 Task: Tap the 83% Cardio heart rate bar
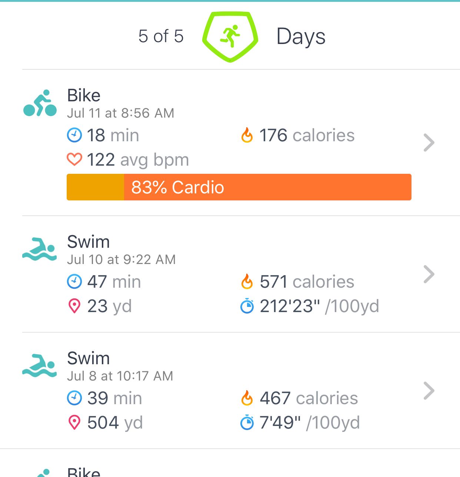tap(239, 187)
